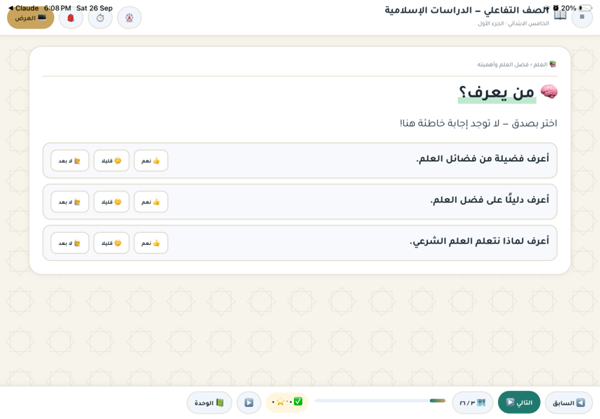Click the statement أعرف دليلًا على فضل العلم
The width and height of the screenshot is (600, 419).
489,199
